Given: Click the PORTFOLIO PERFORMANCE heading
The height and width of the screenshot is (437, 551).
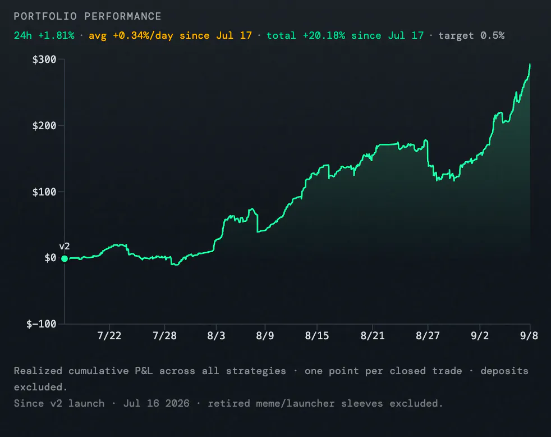Looking at the screenshot, I should pos(88,16).
